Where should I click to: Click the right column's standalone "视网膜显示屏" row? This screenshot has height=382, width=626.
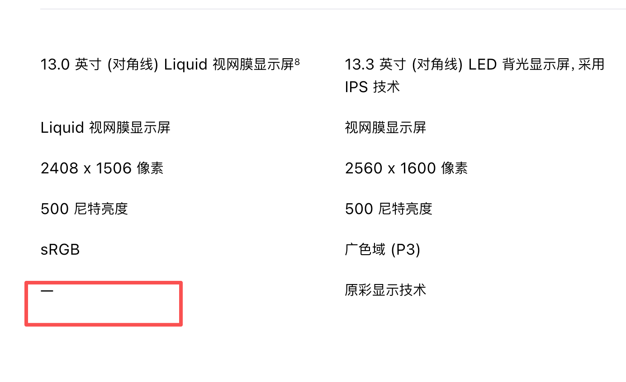(385, 128)
